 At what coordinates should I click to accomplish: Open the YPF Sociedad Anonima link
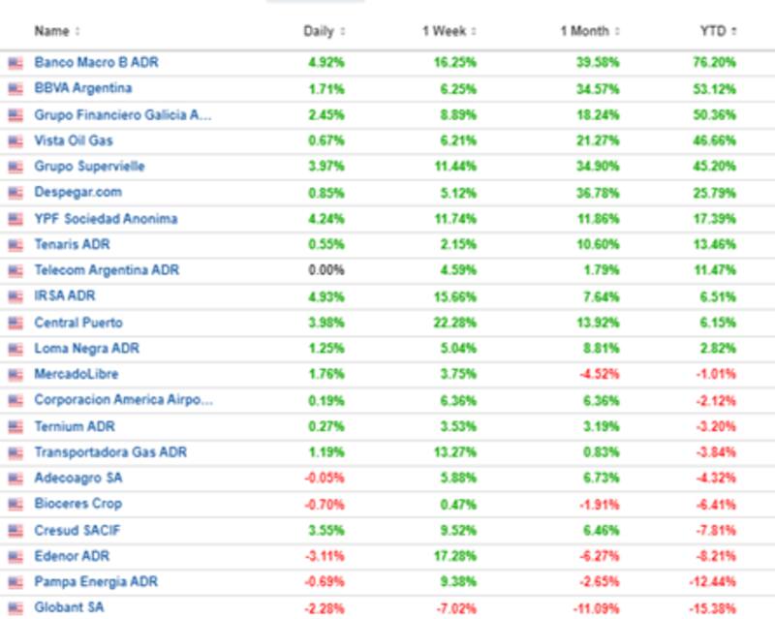(106, 219)
